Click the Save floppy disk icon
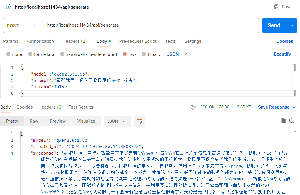300x195 pixels. pos(277,7)
